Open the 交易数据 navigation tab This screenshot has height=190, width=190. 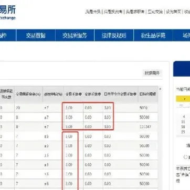pyautogui.click(x=36, y=36)
